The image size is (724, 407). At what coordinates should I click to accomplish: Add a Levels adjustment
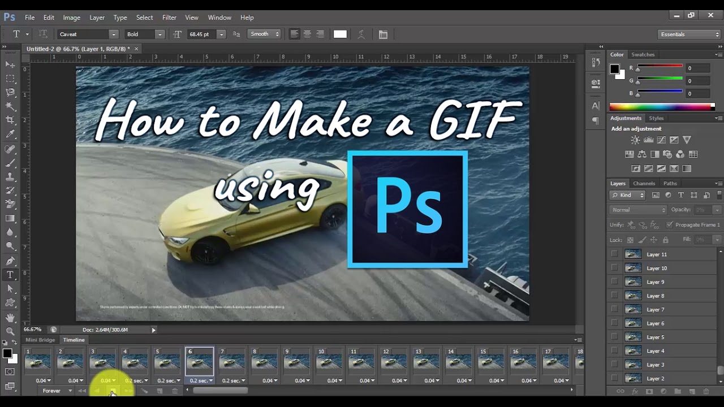coord(649,140)
